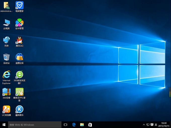Open Task View from taskbar
The height and width of the screenshot is (128, 171).
(65, 125)
